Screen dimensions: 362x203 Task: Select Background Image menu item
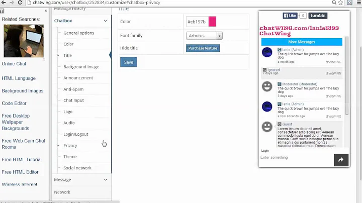(81, 67)
